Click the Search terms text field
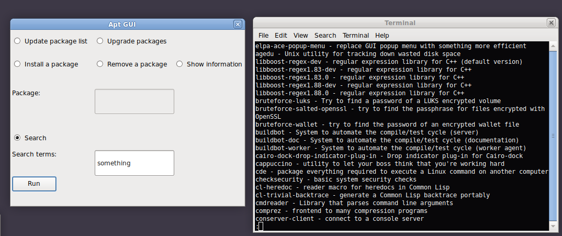Screen dimensions: 562x236 pos(134,163)
